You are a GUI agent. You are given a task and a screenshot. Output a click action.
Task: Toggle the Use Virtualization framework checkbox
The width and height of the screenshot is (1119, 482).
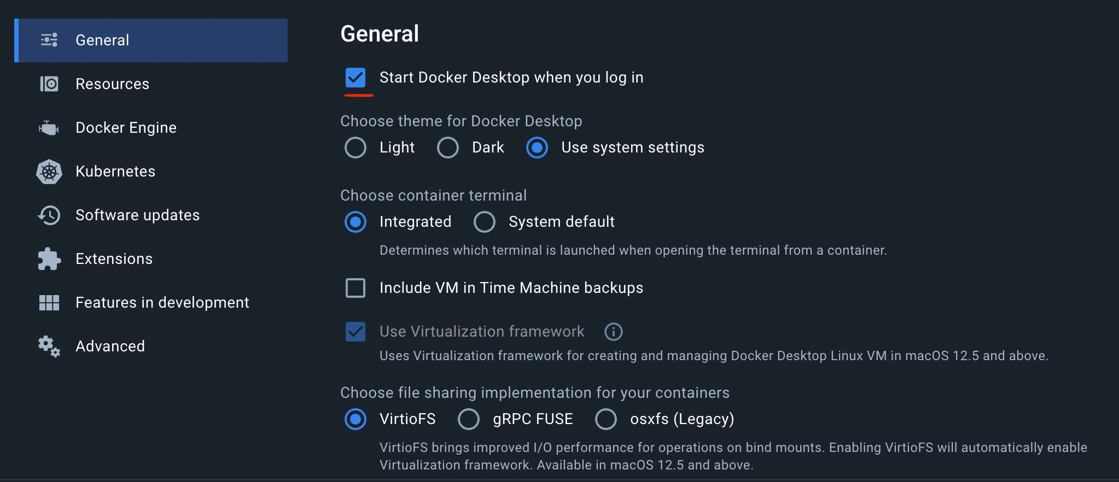point(355,332)
